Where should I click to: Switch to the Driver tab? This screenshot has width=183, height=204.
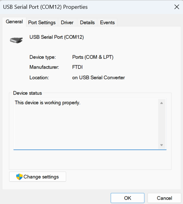(67, 22)
